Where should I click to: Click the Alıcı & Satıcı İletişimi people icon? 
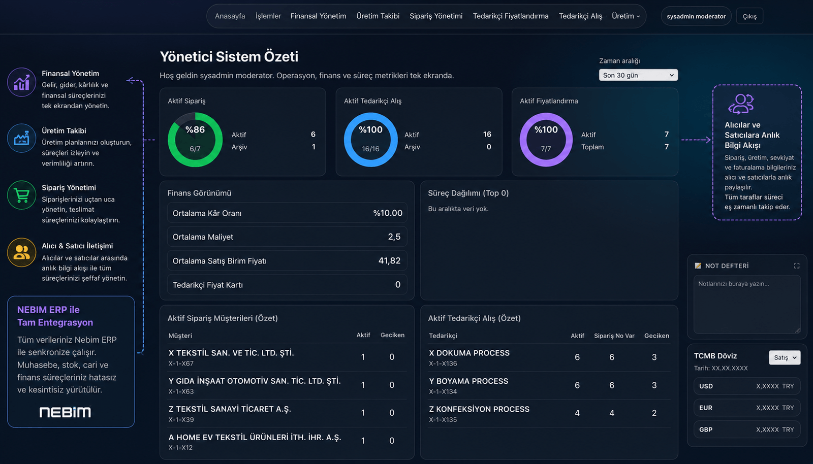[21, 252]
